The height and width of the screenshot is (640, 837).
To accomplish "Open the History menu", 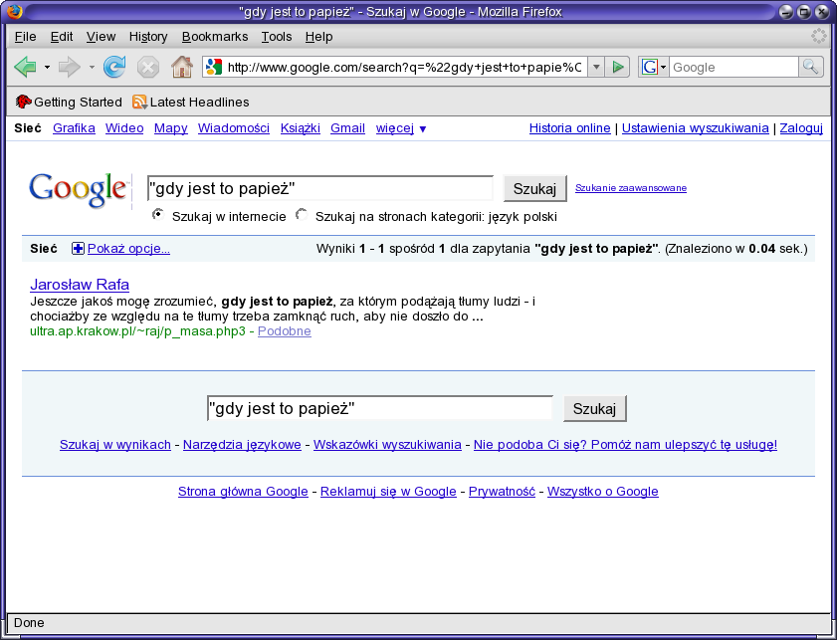I will tap(148, 36).
